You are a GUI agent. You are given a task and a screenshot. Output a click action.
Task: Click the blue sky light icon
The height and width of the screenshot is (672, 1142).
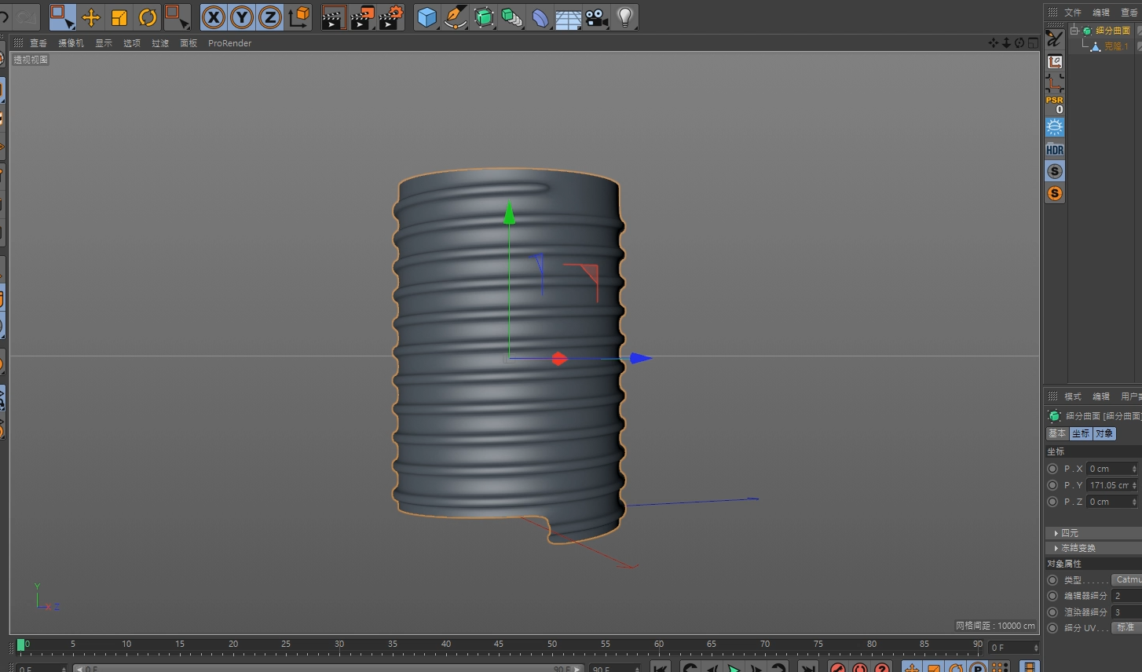(x=1055, y=127)
